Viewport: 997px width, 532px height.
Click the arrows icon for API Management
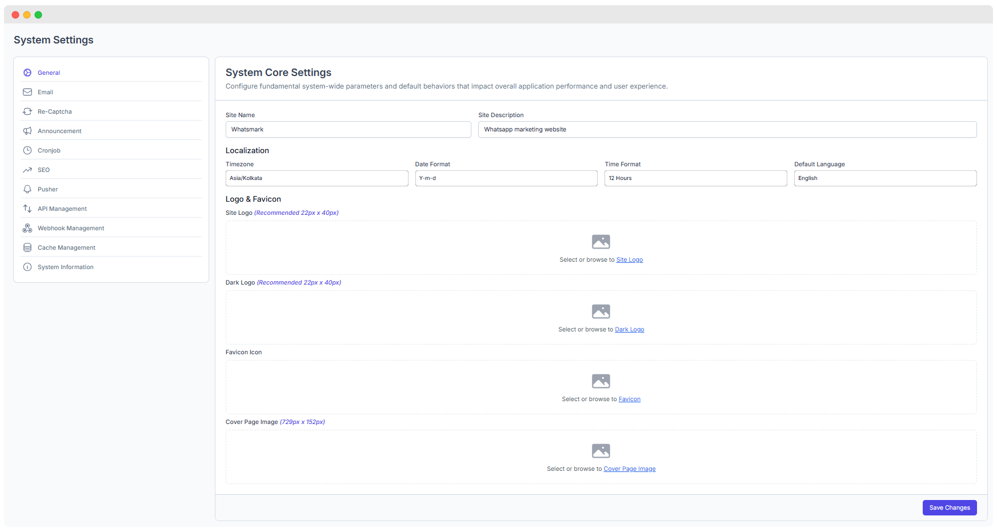(x=27, y=209)
